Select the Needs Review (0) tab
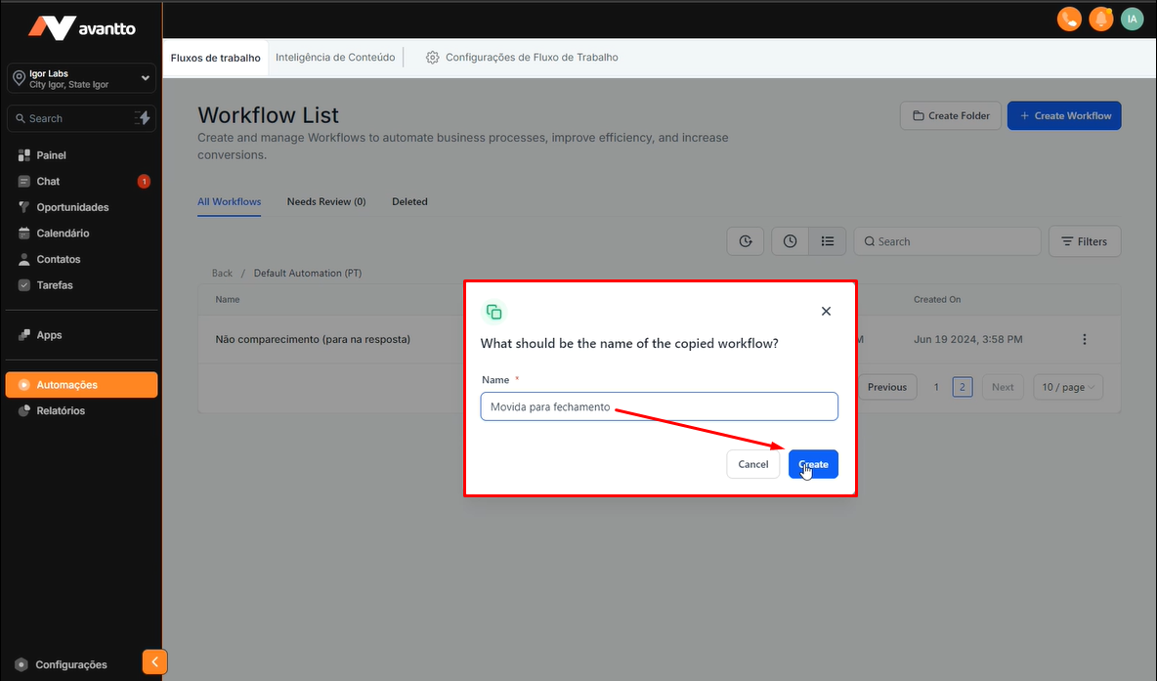 (325, 201)
